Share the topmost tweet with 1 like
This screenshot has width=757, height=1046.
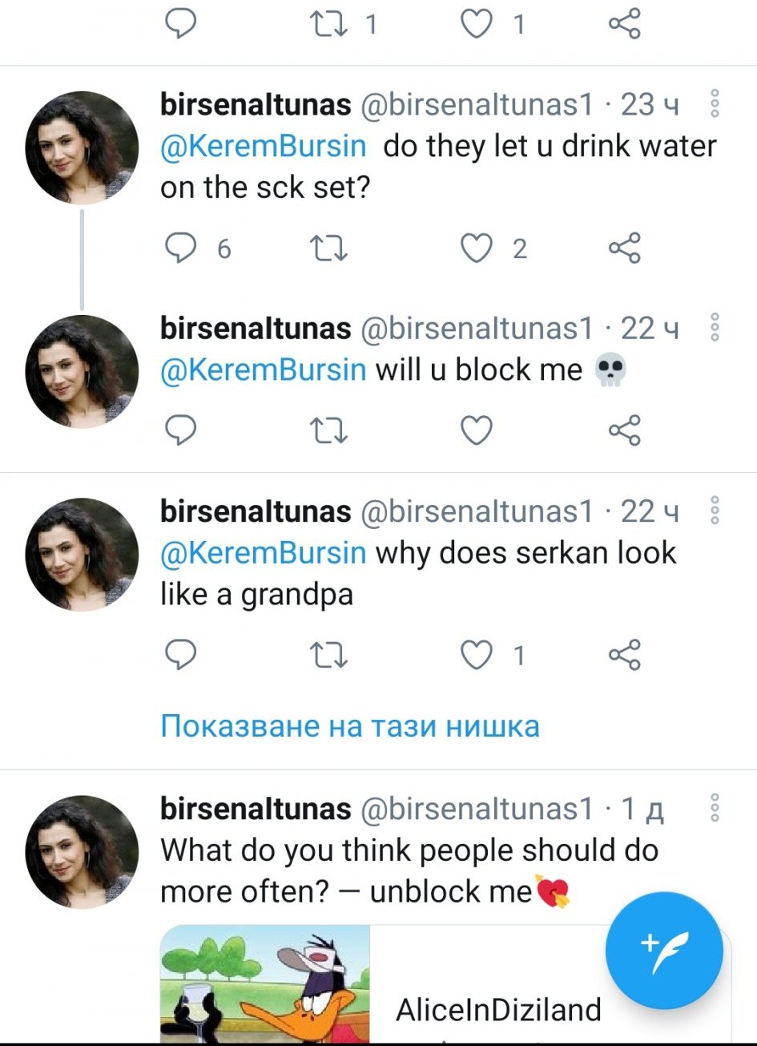coord(624,24)
